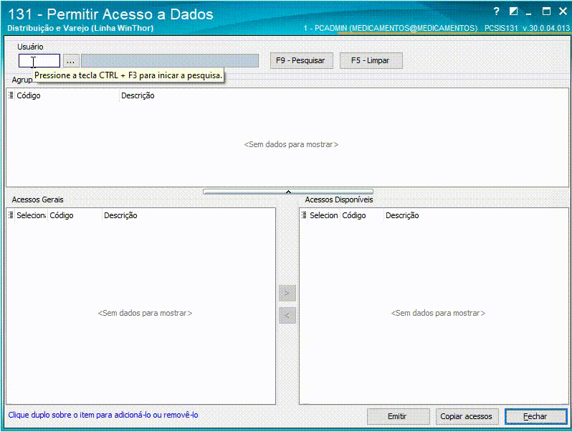Open the Agrupamento grid column chooser icon
The height and width of the screenshot is (432, 572).
tap(11, 95)
